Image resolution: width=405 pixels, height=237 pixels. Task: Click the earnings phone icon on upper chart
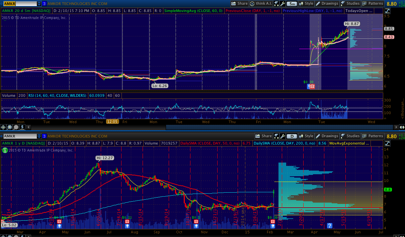click(x=312, y=86)
